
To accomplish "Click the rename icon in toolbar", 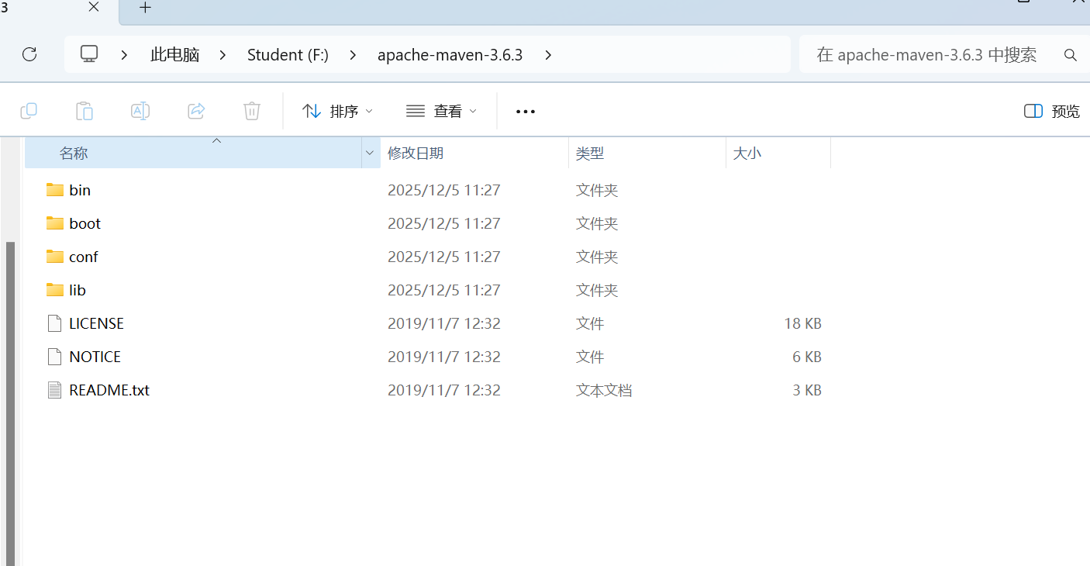I will coord(140,111).
